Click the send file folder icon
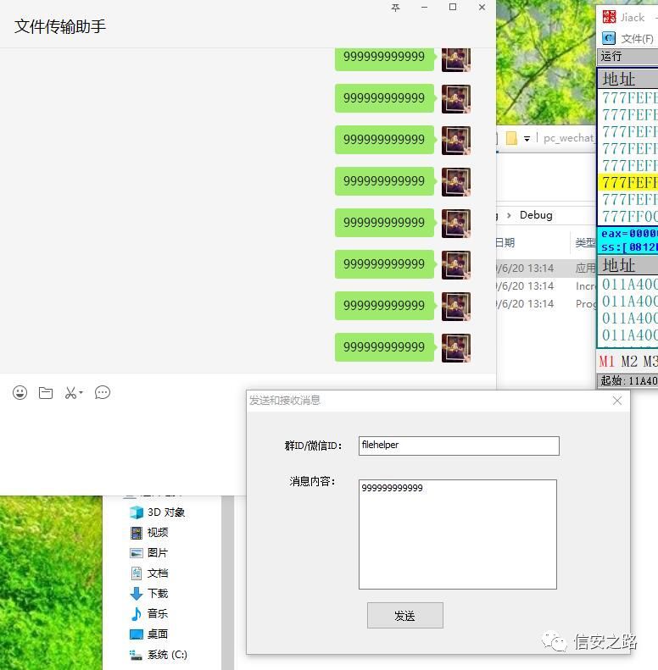Viewport: 658px width, 670px height. coord(46,393)
